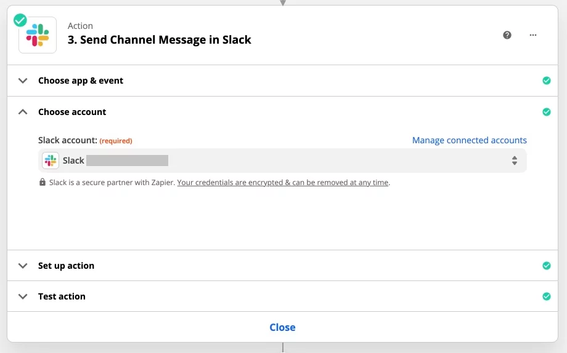567x353 pixels.
Task: Open Manage connected accounts link
Action: coord(470,140)
